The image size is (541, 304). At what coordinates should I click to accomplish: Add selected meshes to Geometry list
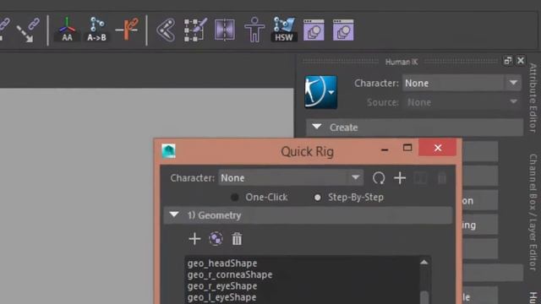194,239
